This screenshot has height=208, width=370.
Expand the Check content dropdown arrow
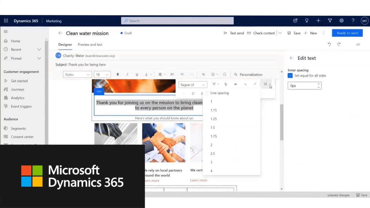[x=280, y=33]
